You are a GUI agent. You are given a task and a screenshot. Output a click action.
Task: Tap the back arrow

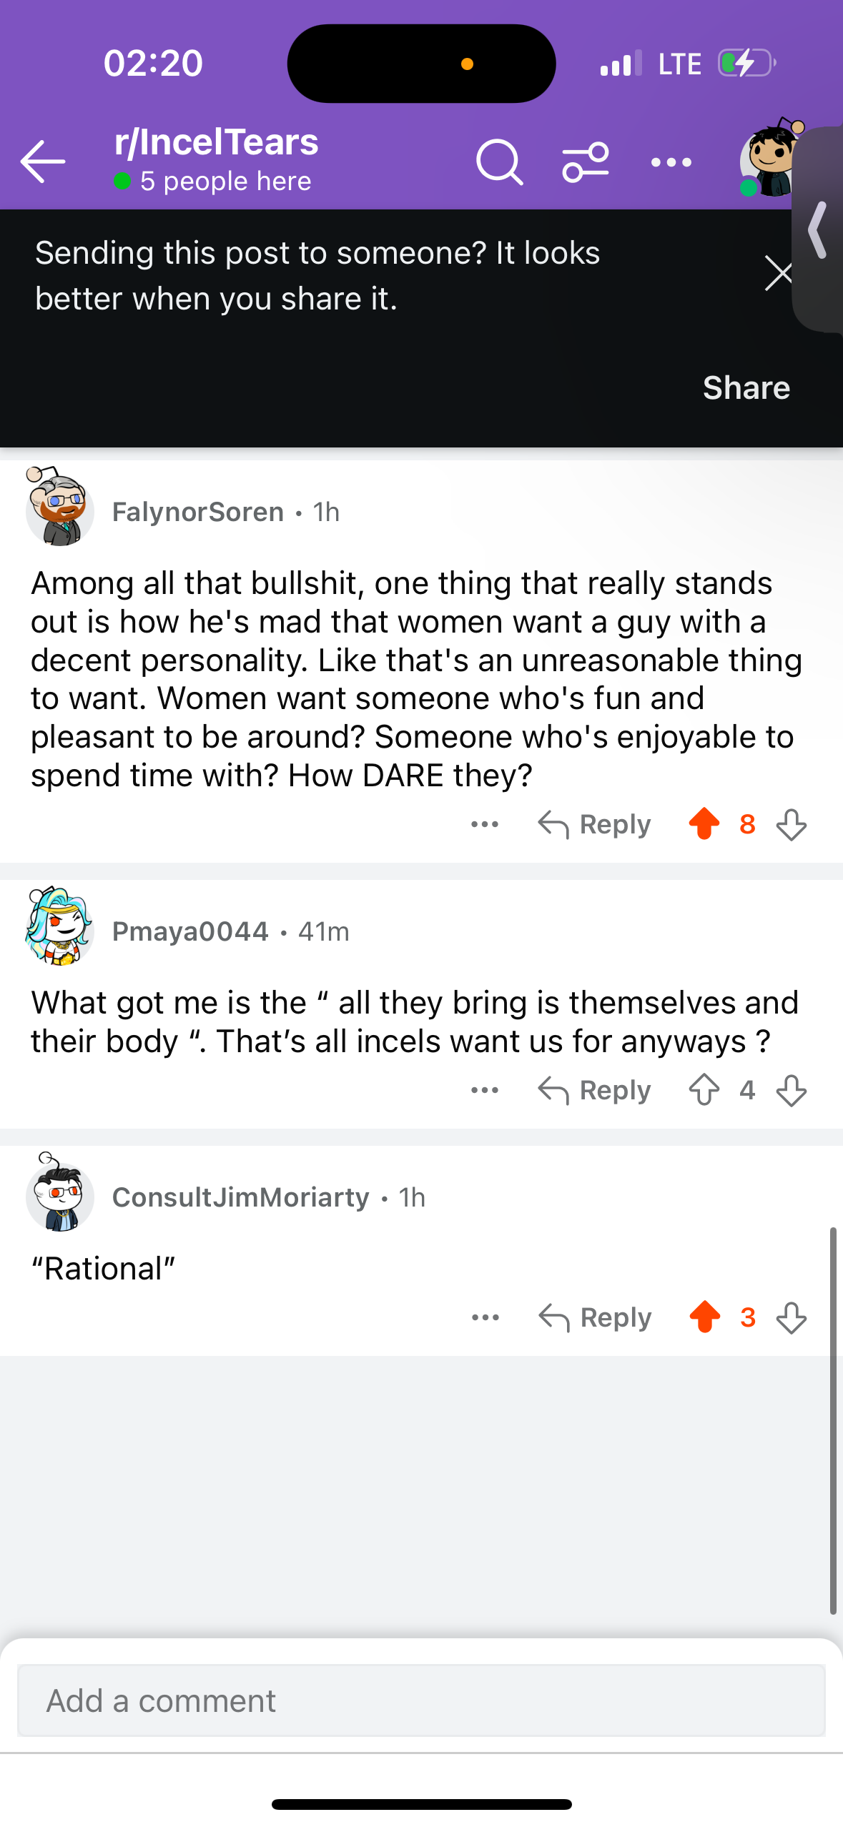coord(43,162)
